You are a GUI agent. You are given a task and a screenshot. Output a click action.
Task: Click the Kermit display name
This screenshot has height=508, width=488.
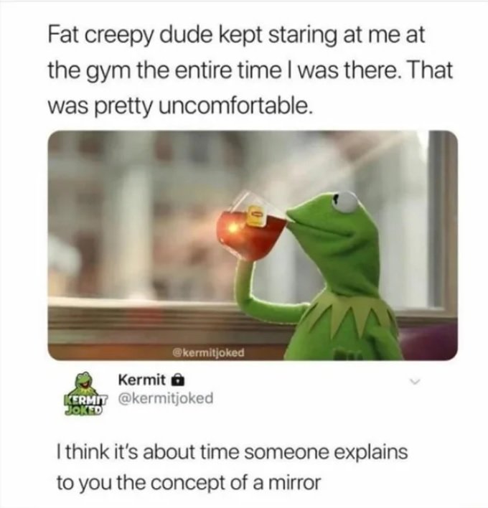pos(142,380)
